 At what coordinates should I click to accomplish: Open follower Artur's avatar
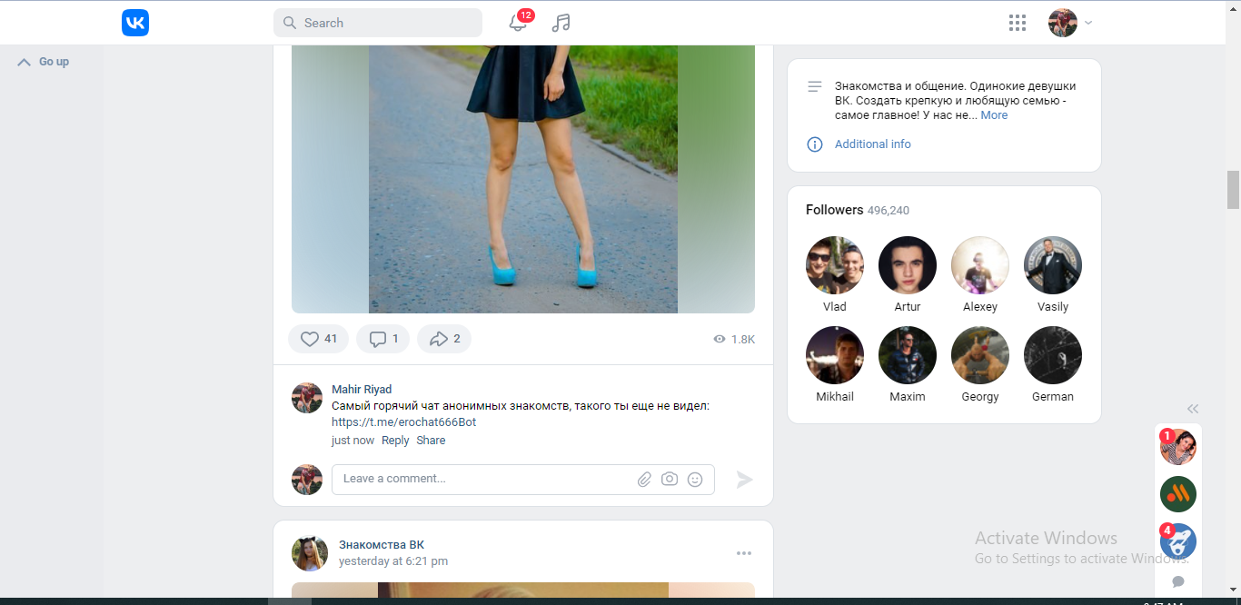click(x=908, y=265)
